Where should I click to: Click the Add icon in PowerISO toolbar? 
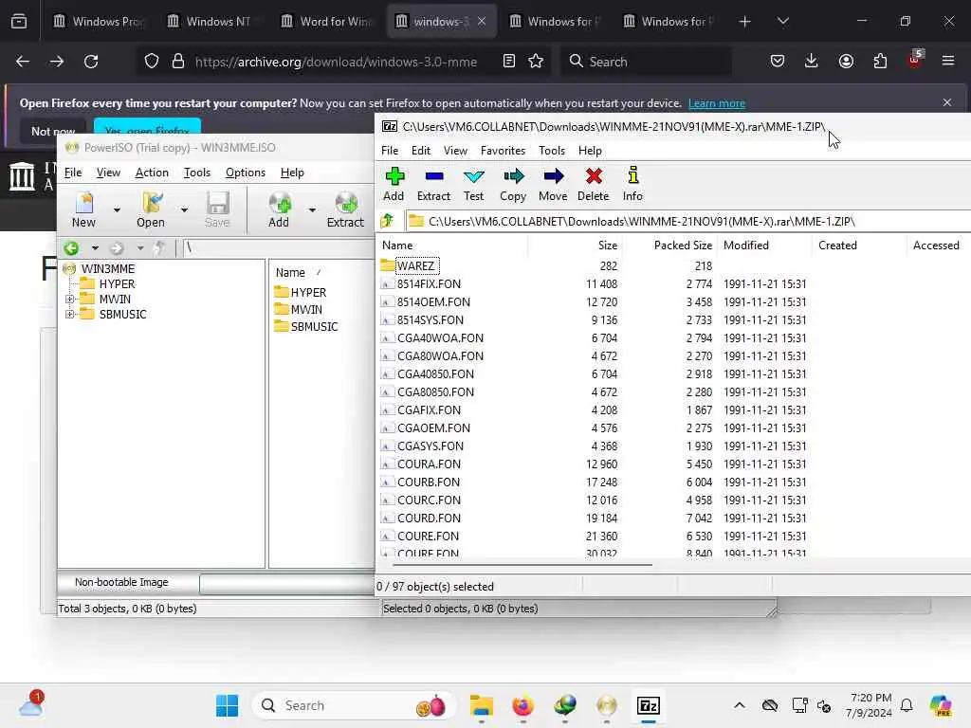point(280,203)
